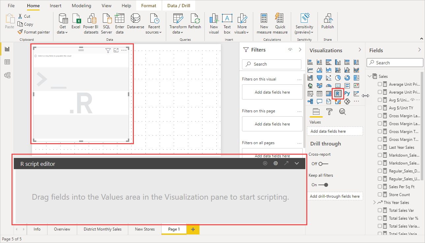Collapse the R script editor
Viewport: 425px width, 243px height.
[296, 163]
